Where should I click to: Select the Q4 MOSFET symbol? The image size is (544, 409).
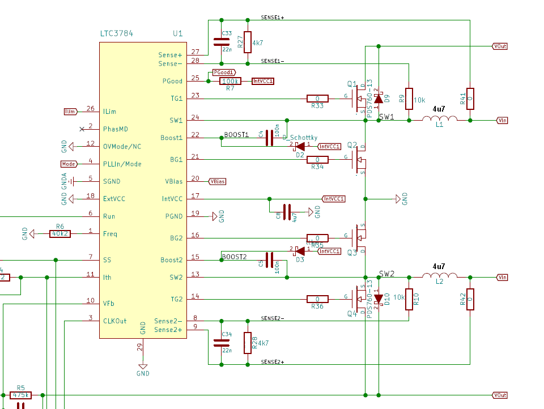click(358, 300)
